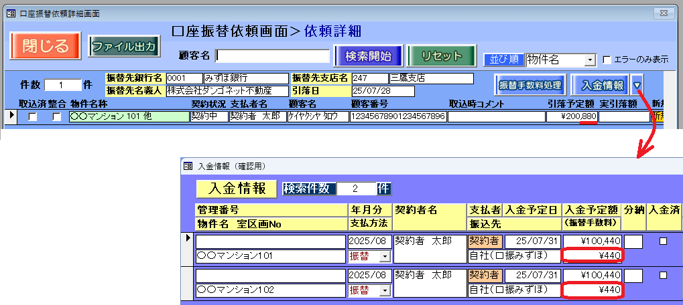
Task: Click the ▼ arrow beside the 入金情報 button
Action: pos(637,85)
